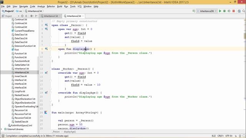The image size is (246, 138).
Task: Open the Run menu
Action: coord(66,7)
